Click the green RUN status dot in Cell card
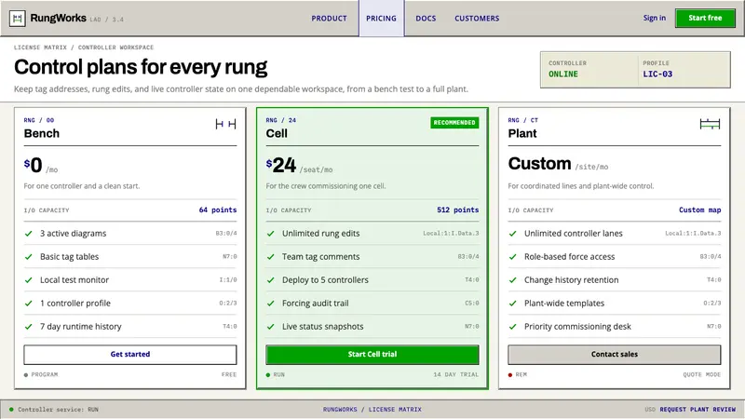This screenshot has width=745, height=419. (x=268, y=375)
